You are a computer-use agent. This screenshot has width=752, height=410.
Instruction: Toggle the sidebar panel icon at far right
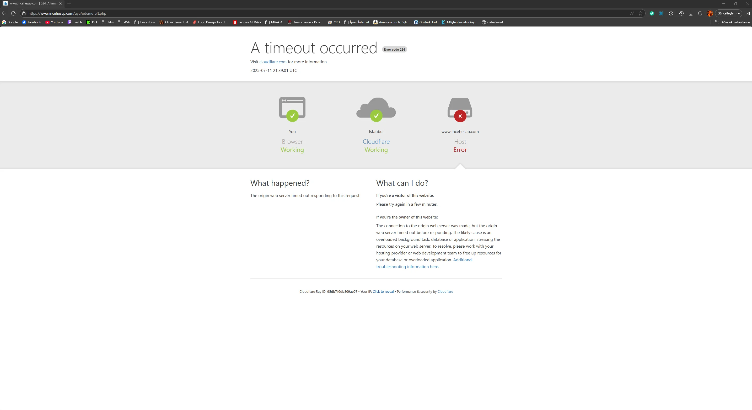(x=748, y=13)
